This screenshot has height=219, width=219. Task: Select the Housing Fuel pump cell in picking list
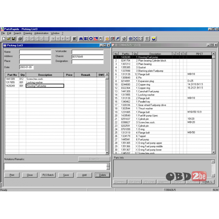coord(45,86)
